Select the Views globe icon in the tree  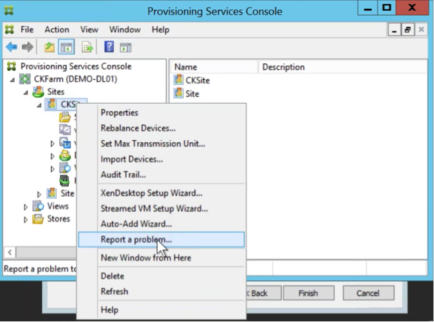pyautogui.click(x=38, y=206)
